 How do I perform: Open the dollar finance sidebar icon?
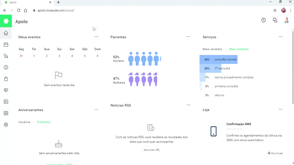tap(6, 67)
